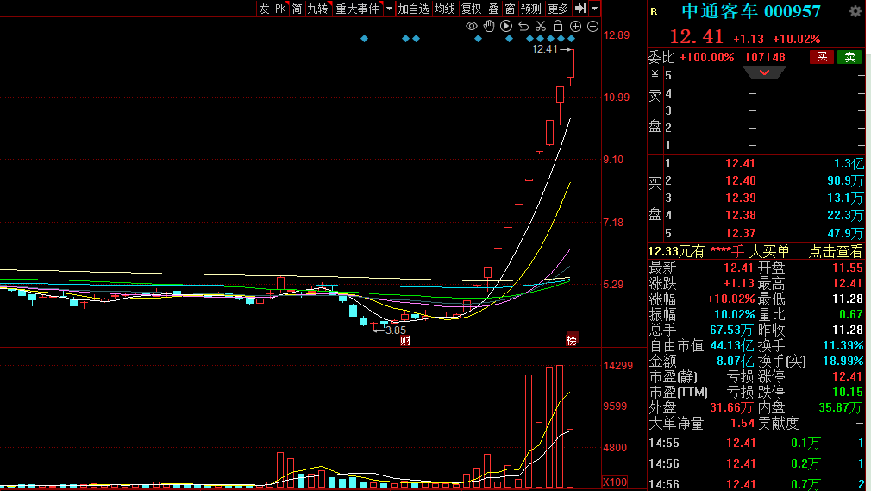Click the 总手 value 67.53万
The height and width of the screenshot is (491, 871).
[x=731, y=330]
